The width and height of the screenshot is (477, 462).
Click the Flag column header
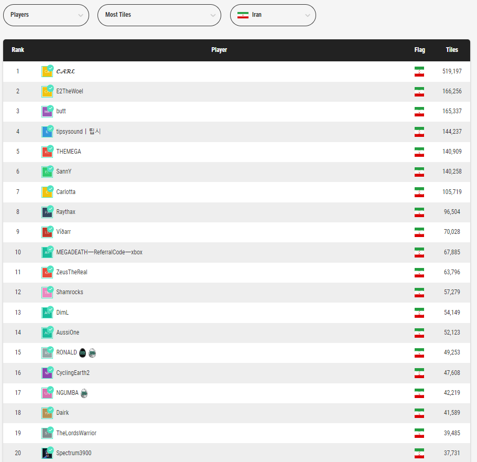419,50
